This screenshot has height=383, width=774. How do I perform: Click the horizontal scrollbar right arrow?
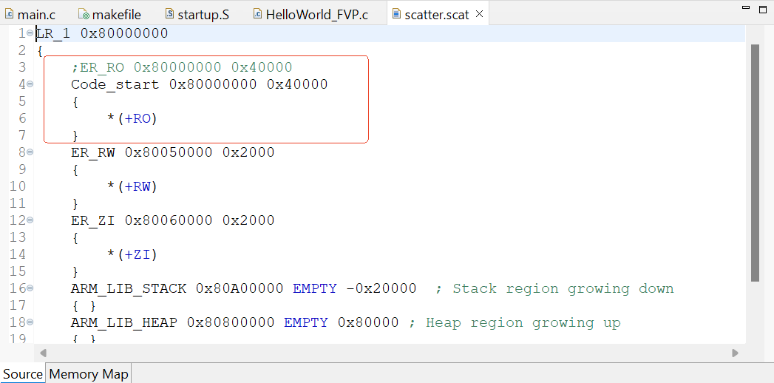(735, 353)
